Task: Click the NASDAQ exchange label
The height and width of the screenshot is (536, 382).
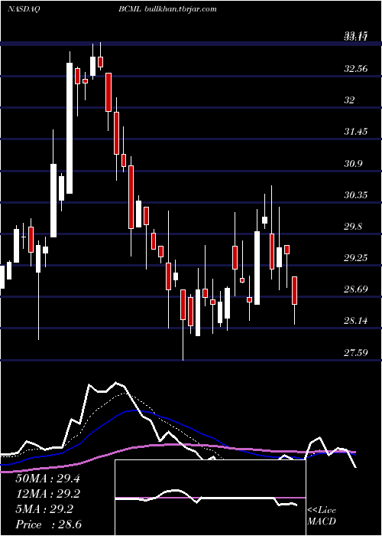Action: [24, 9]
